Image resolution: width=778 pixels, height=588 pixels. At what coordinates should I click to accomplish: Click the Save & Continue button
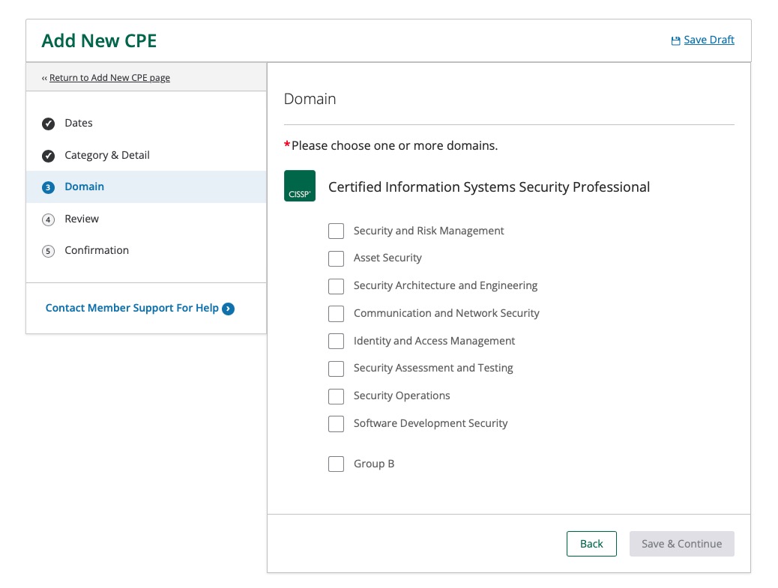click(x=682, y=544)
